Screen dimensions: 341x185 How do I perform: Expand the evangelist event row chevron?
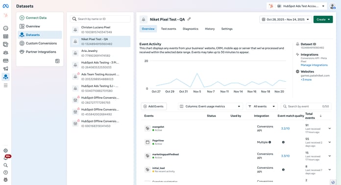click(329, 128)
